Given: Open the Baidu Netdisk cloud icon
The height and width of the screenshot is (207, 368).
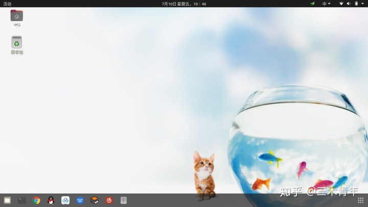Looking at the screenshot, I should pyautogui.click(x=65, y=200).
